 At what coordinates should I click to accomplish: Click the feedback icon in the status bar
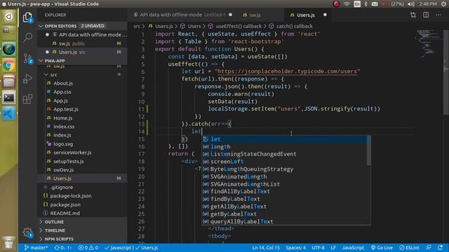coord(429,248)
